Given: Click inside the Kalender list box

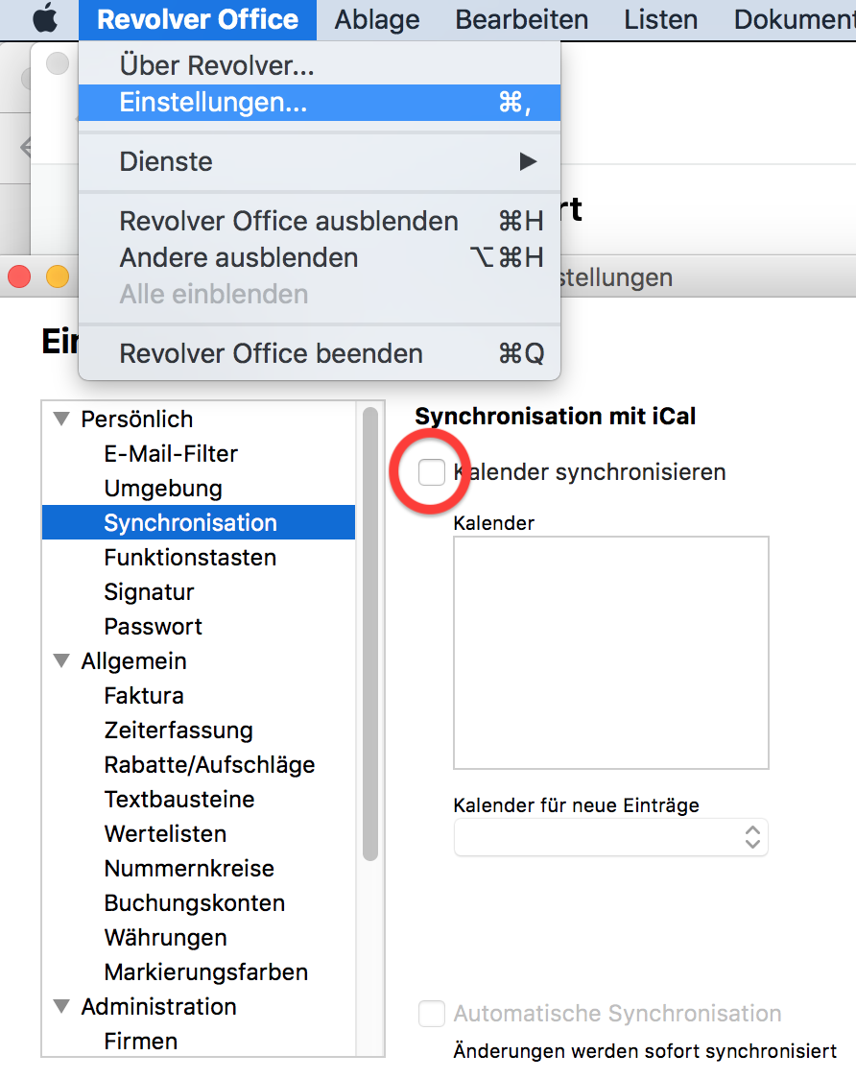Looking at the screenshot, I should [610, 653].
